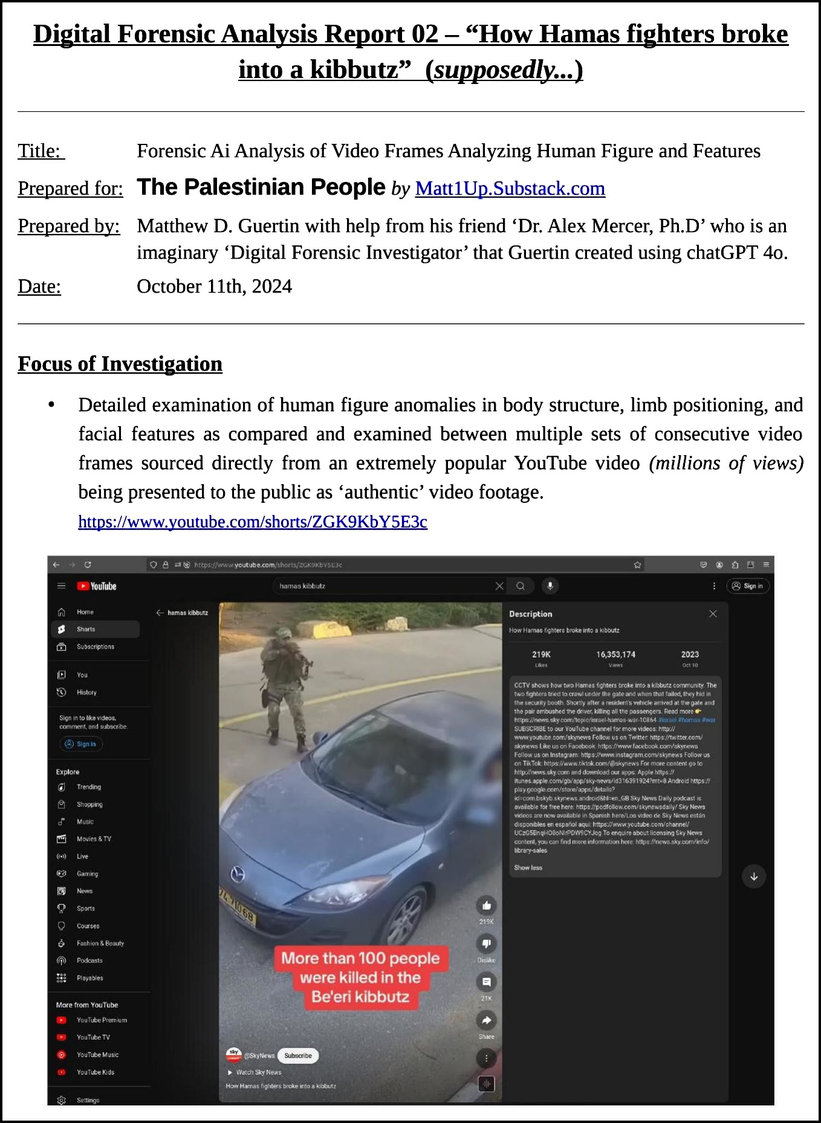821x1123 pixels.
Task: Click the '16,353,174' views count
Action: [615, 655]
